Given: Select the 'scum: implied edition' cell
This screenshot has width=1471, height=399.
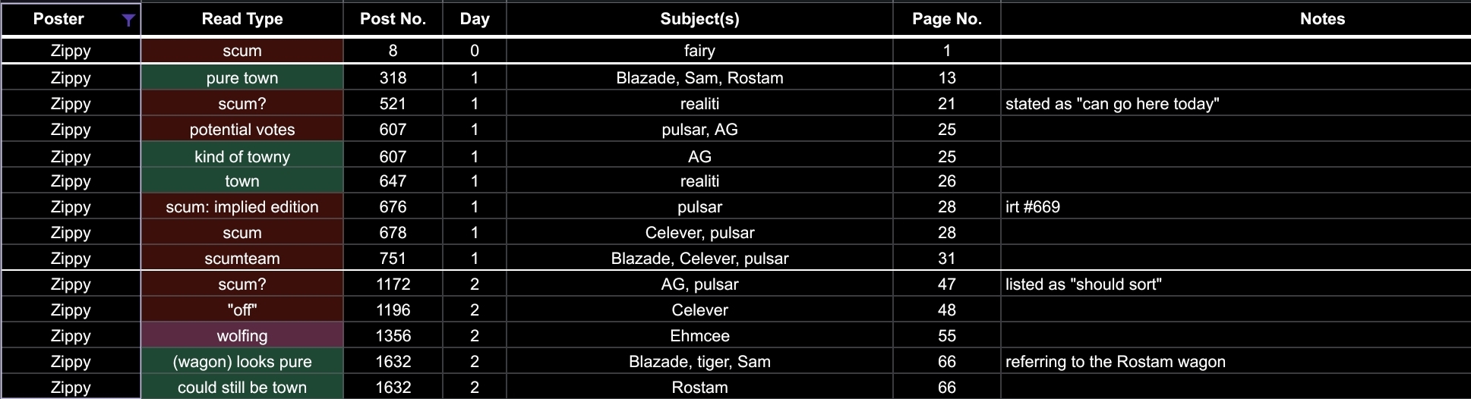Looking at the screenshot, I should point(241,207).
